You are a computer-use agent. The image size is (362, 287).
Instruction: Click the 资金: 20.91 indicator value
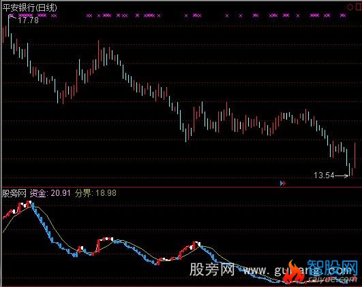click(x=50, y=193)
